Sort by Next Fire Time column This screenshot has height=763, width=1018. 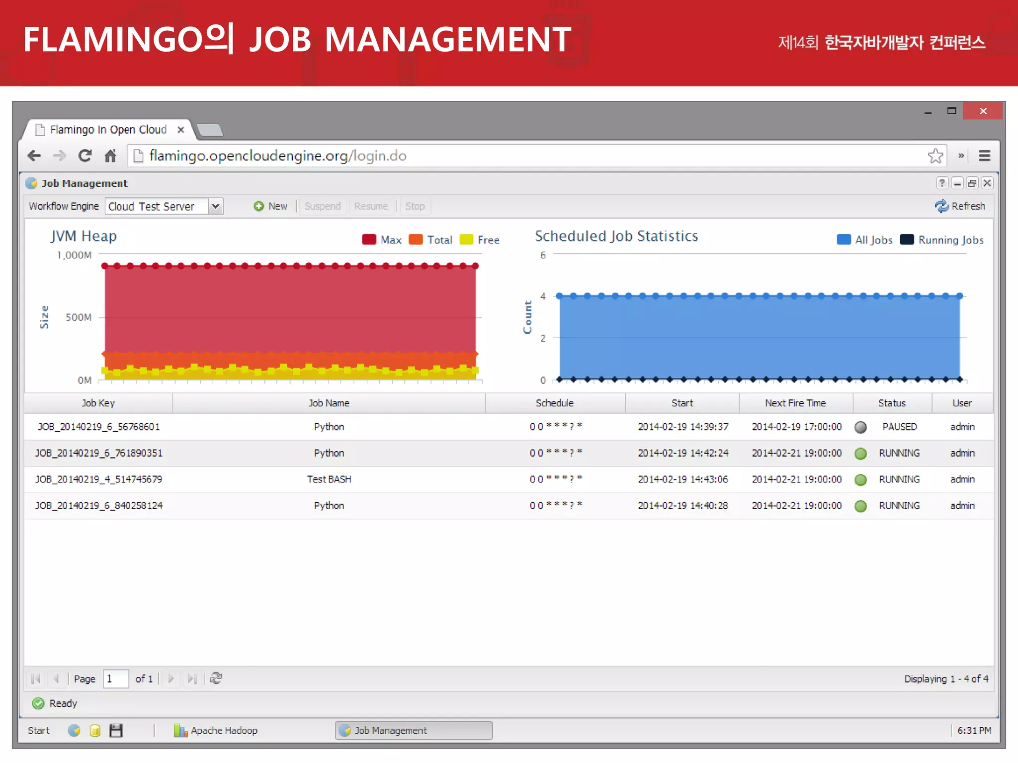(x=796, y=403)
